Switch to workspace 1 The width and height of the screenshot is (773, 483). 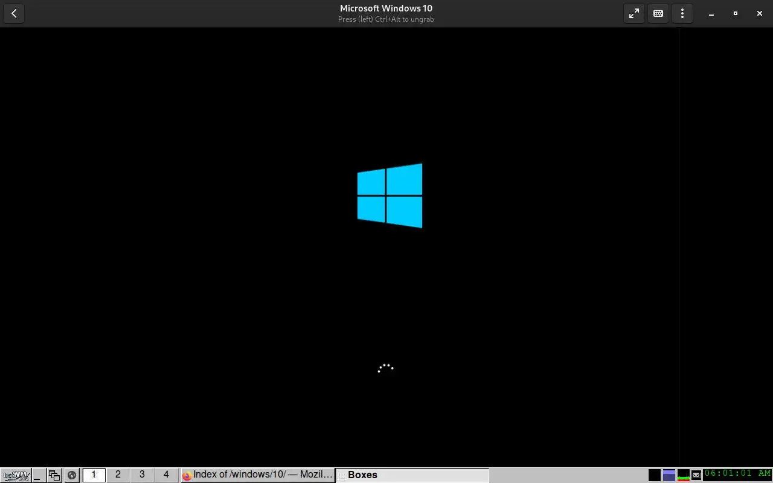(x=94, y=475)
